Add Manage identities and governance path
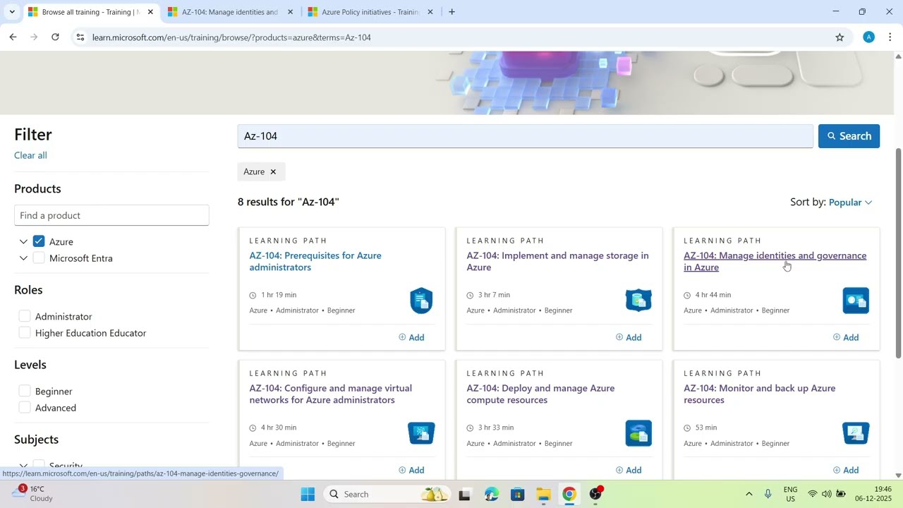Viewport: 903px width, 508px height. click(846, 337)
